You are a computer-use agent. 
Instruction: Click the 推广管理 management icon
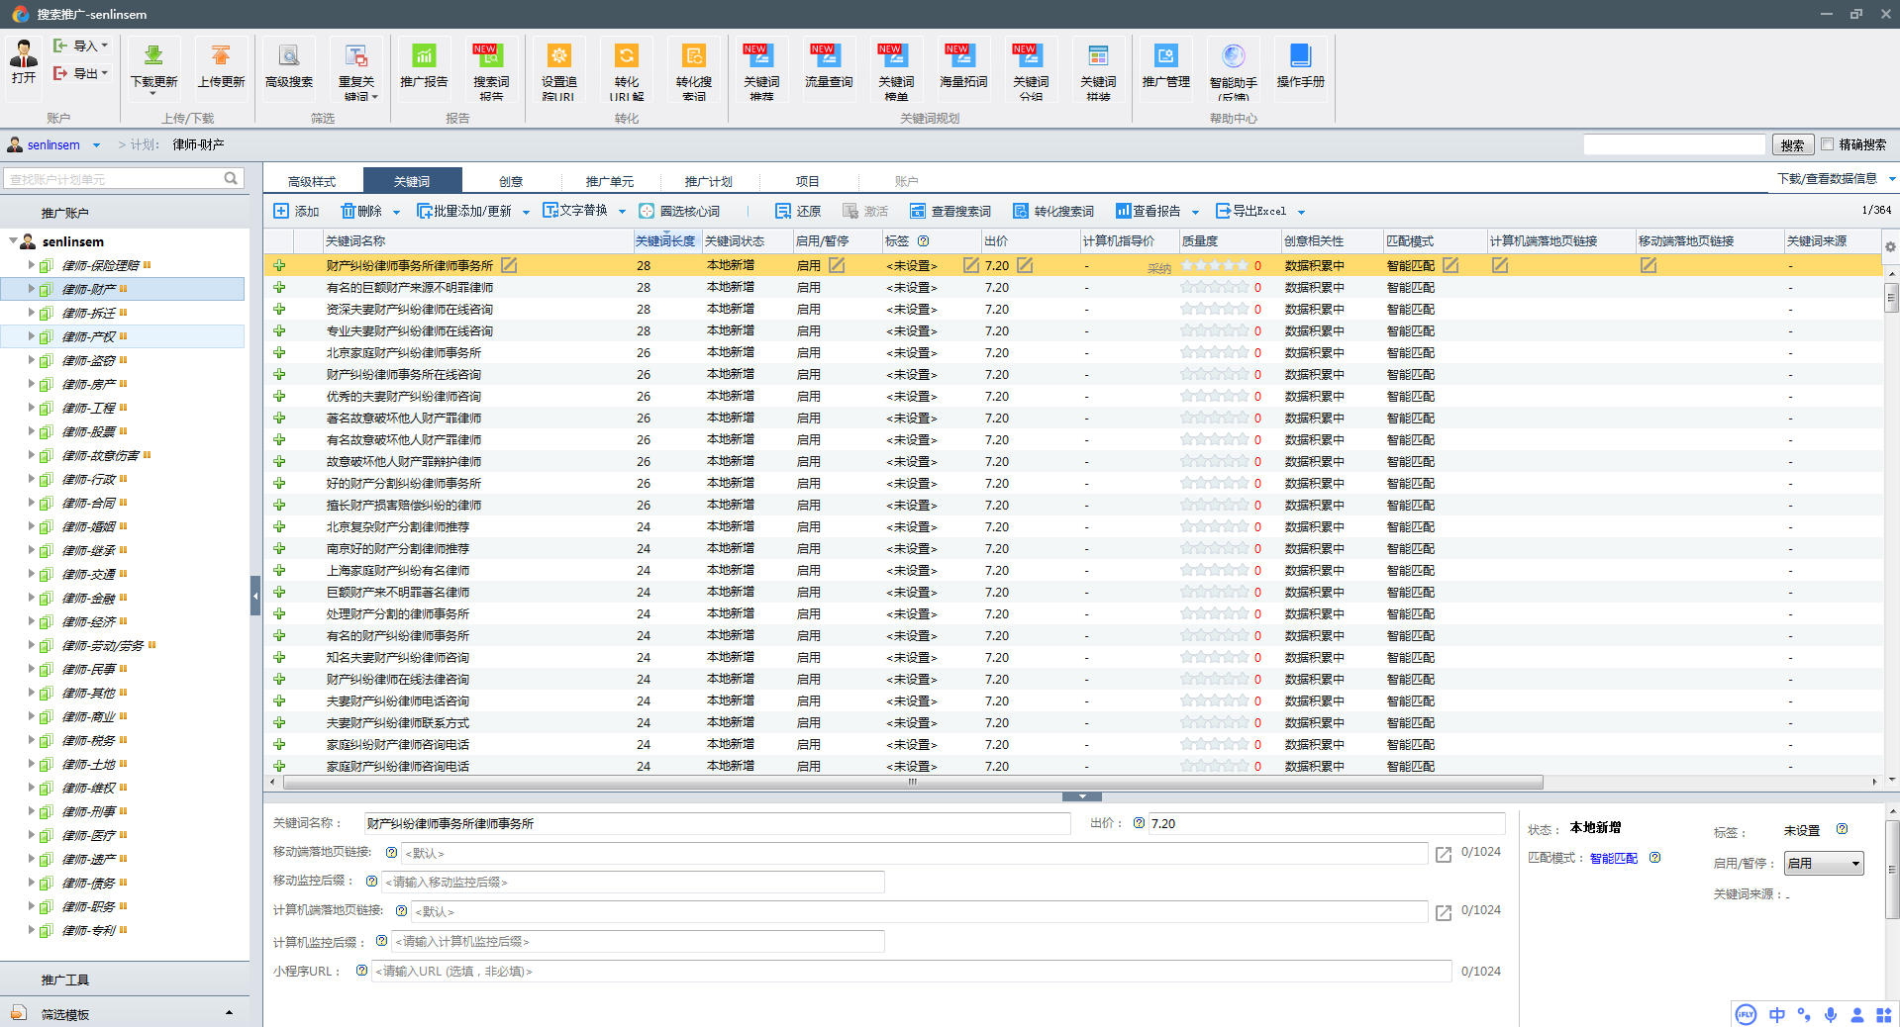[1165, 56]
